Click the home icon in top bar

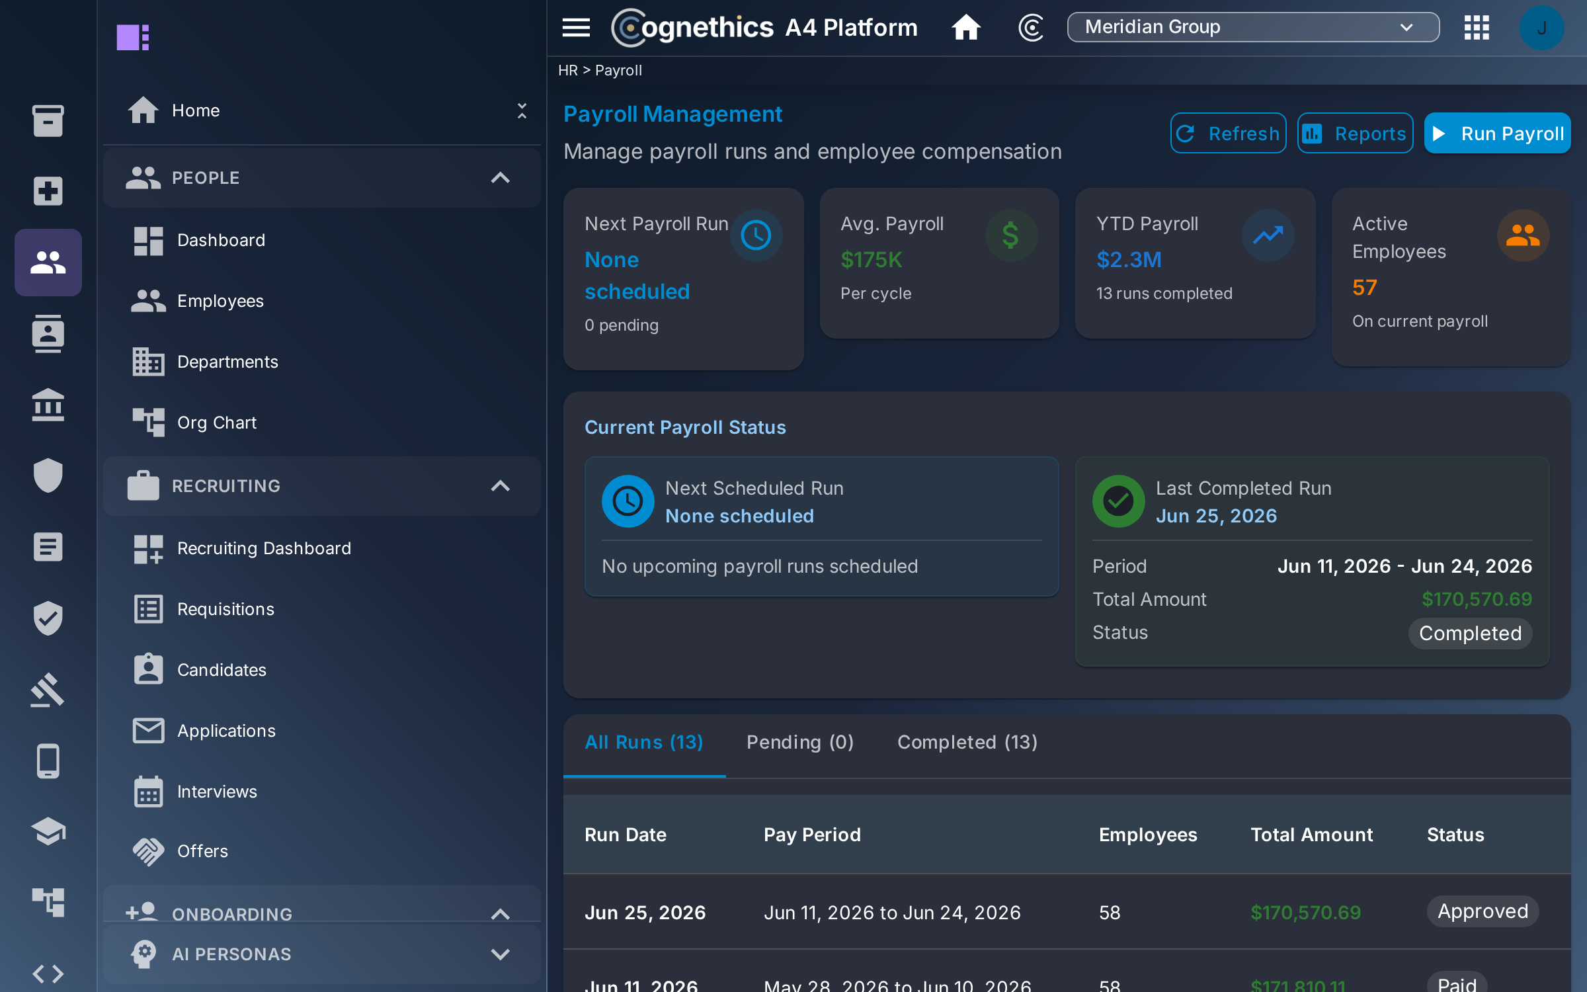966,27
